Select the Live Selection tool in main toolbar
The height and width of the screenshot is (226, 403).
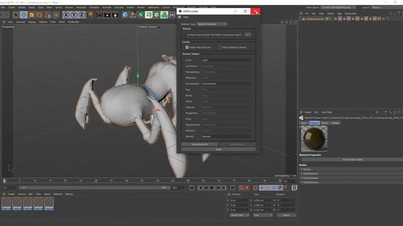tap(16, 15)
